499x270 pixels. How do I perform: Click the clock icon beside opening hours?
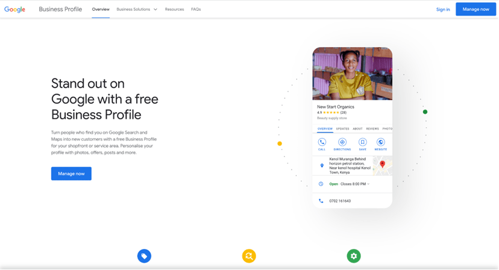pos(321,184)
